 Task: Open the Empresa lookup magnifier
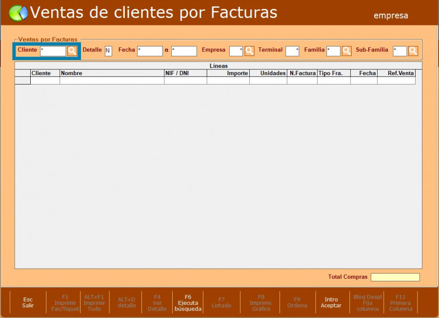(249, 51)
